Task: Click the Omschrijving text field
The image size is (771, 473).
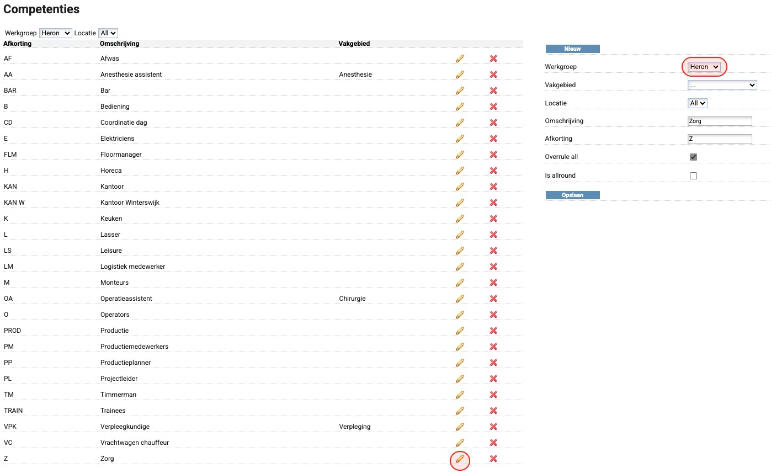Action: coord(720,121)
